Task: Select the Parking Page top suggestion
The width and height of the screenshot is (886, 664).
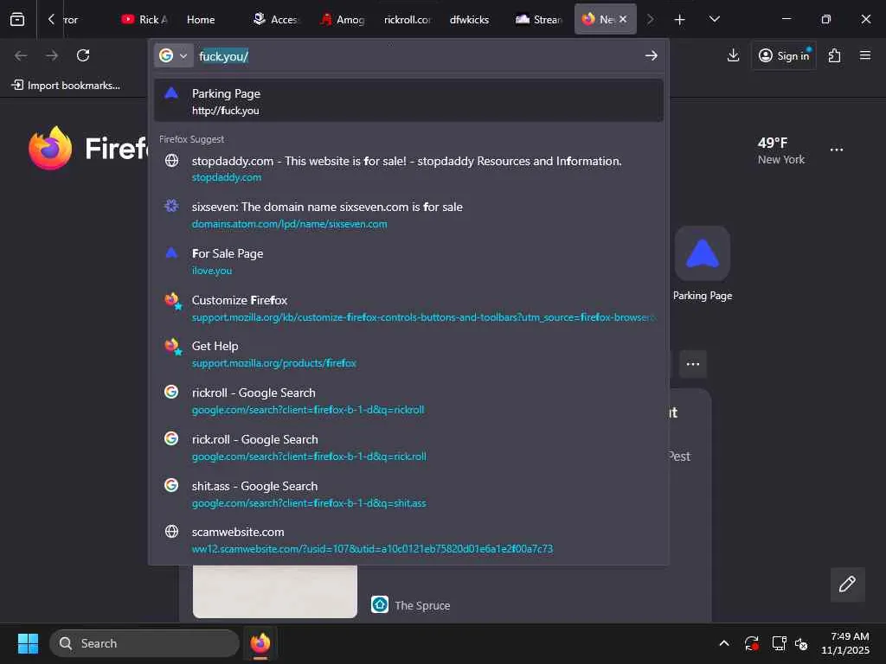Action: pos(408,101)
